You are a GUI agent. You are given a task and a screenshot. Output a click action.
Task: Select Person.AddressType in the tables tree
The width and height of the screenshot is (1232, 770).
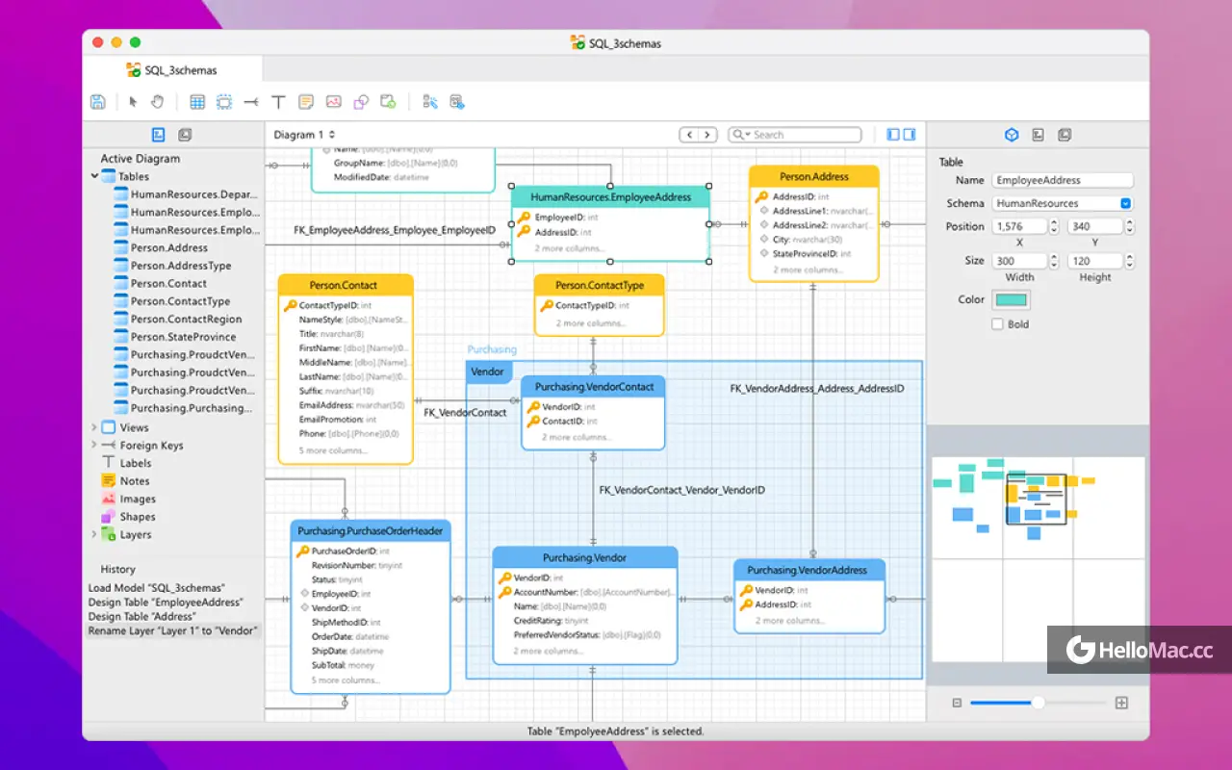pyautogui.click(x=181, y=266)
